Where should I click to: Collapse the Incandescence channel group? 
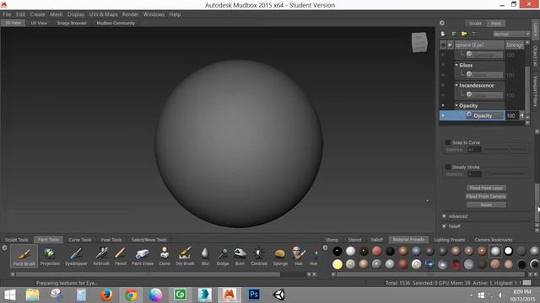[456, 85]
